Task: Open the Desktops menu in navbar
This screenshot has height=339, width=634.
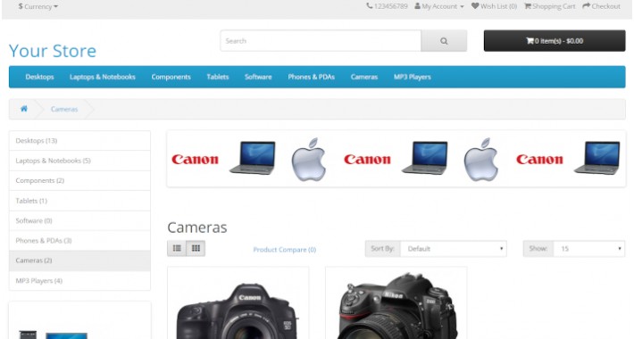Action: pyautogui.click(x=39, y=77)
